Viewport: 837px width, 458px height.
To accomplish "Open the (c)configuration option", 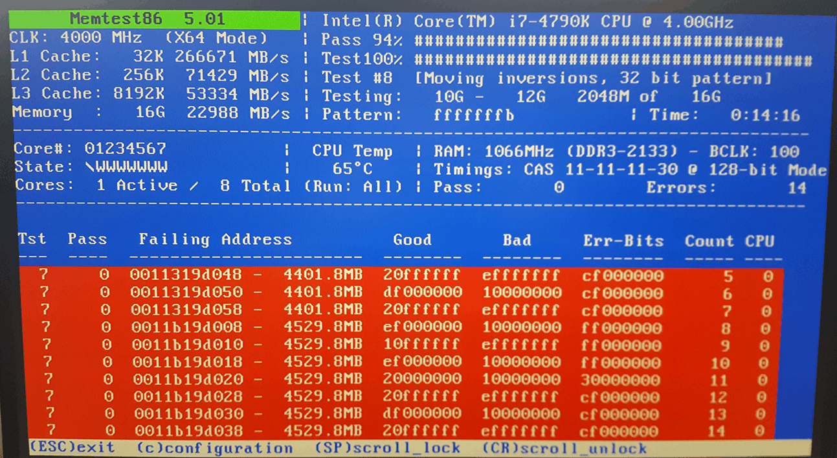I will 214,448.
